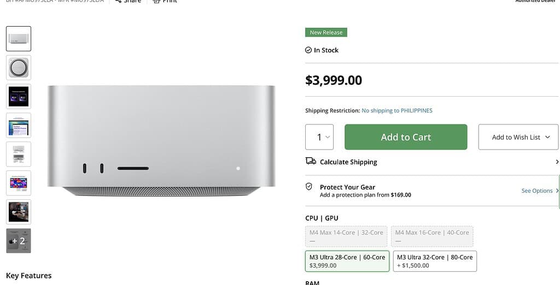Viewport: 560px width, 285px height.
Task: Open the quantity dropdown
Action: tap(319, 137)
